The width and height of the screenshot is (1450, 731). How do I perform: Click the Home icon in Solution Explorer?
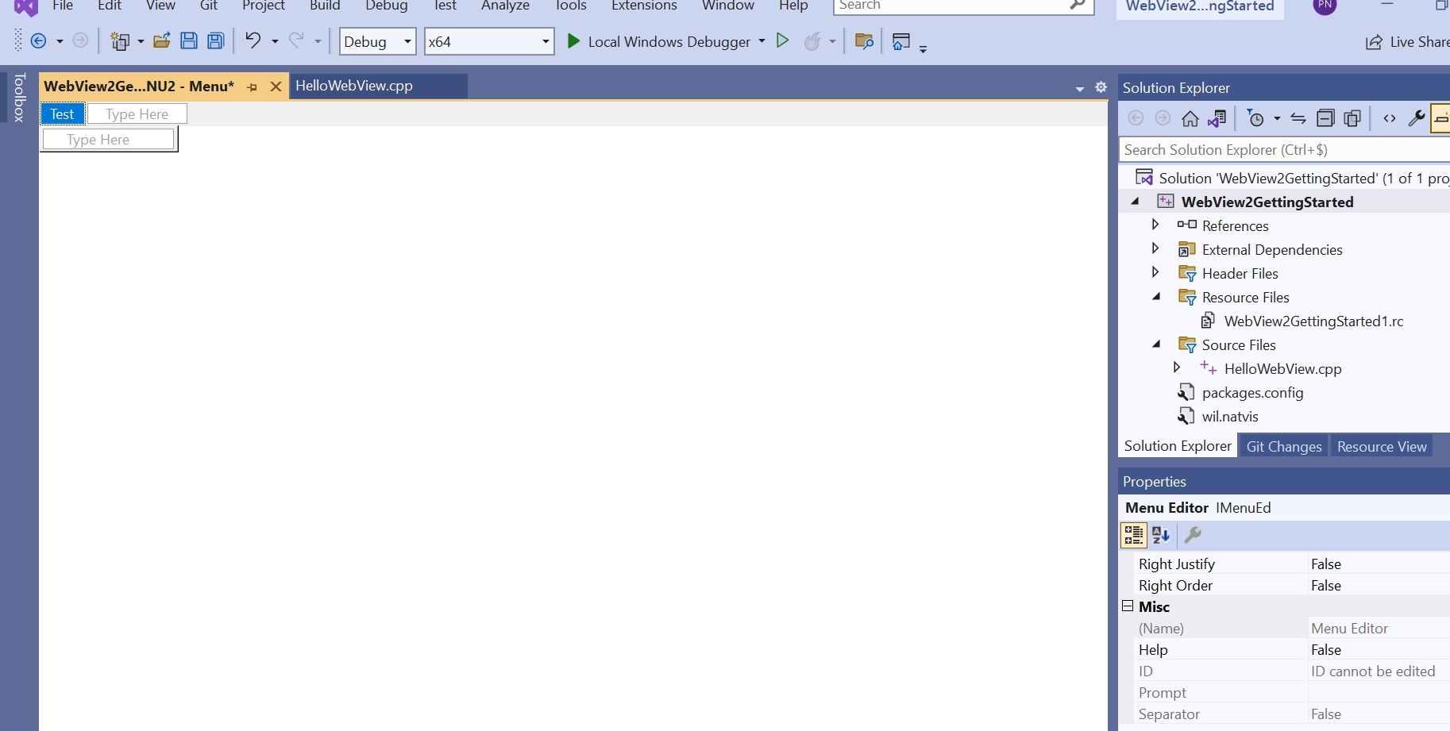[1190, 118]
